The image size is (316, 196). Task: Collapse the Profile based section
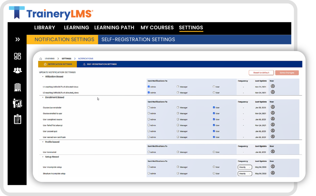click(43, 142)
